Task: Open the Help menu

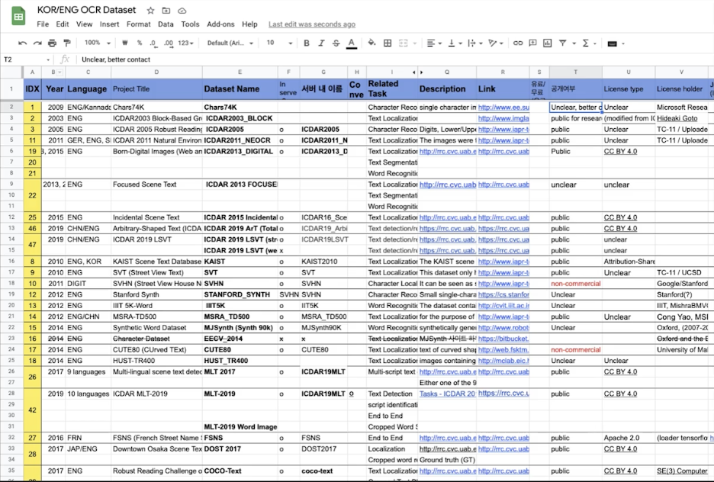Action: pyautogui.click(x=249, y=24)
